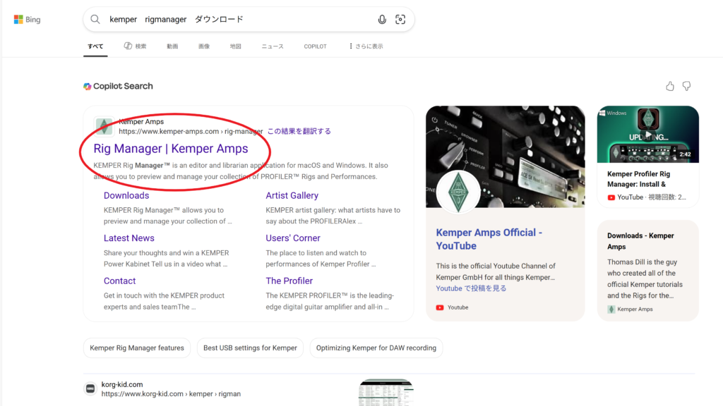This screenshot has height=406, width=723.
Task: Open the 動画 videos tab
Action: tap(172, 47)
